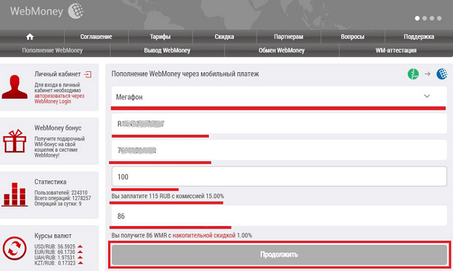Screen dimensions: 453x271
Task: Open the Скидка menu item
Action: point(224,37)
